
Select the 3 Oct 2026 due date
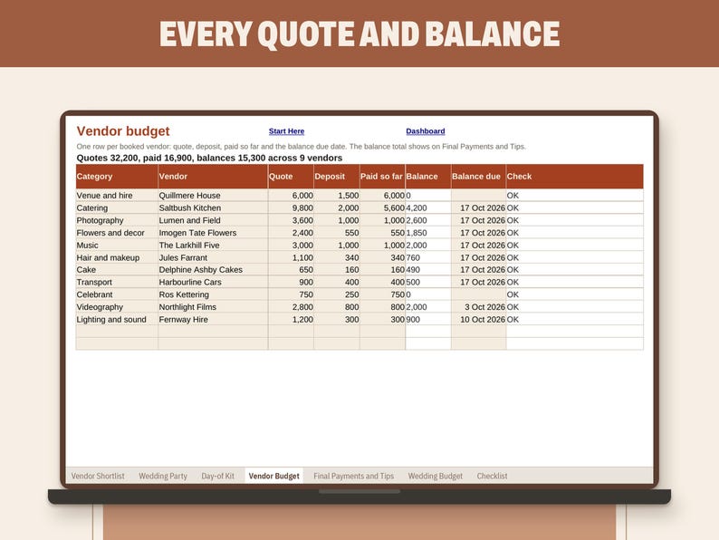tap(478, 307)
